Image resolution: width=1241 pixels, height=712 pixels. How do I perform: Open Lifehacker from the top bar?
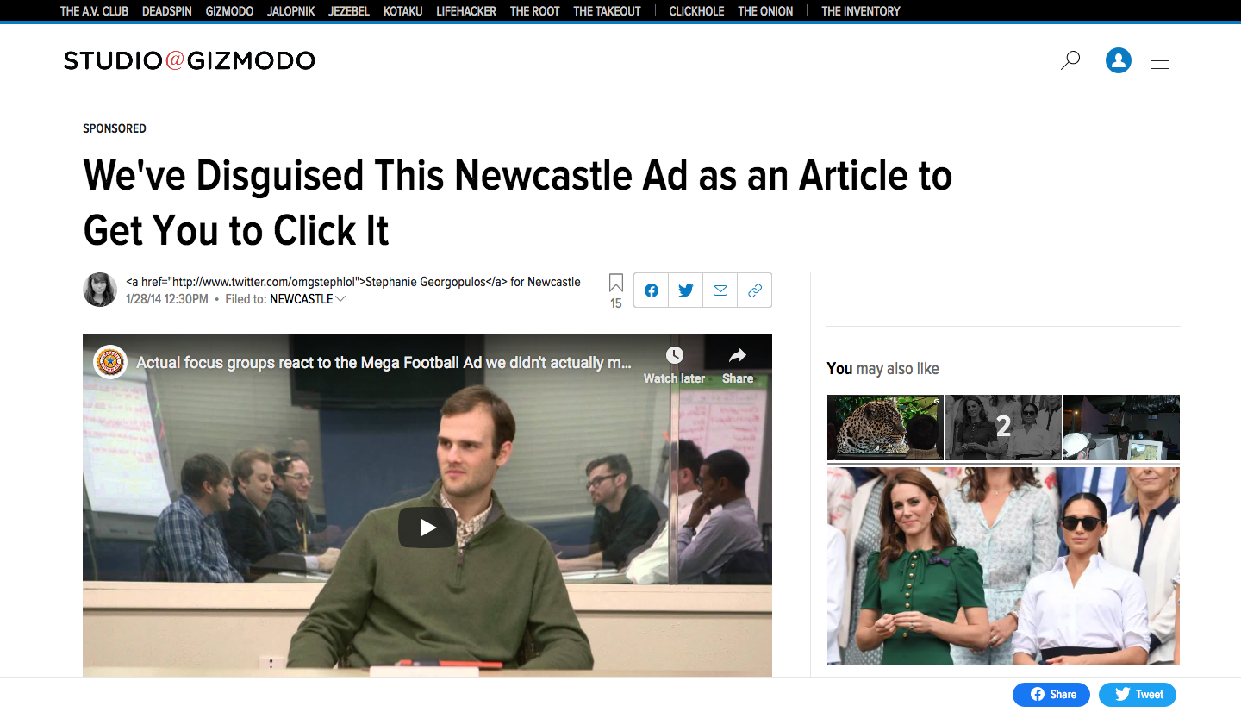click(x=467, y=11)
